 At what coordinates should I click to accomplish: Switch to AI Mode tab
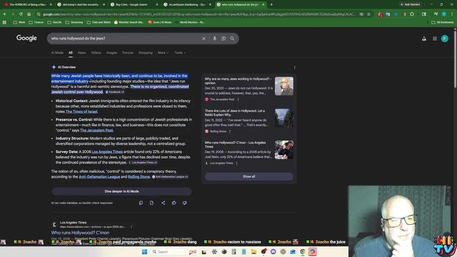[57, 53]
